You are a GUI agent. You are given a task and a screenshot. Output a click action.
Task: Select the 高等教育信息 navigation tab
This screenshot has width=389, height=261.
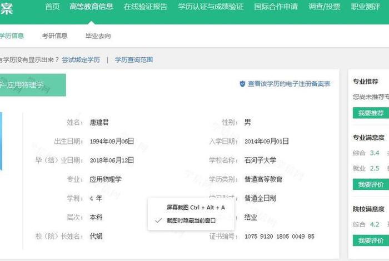coord(91,7)
